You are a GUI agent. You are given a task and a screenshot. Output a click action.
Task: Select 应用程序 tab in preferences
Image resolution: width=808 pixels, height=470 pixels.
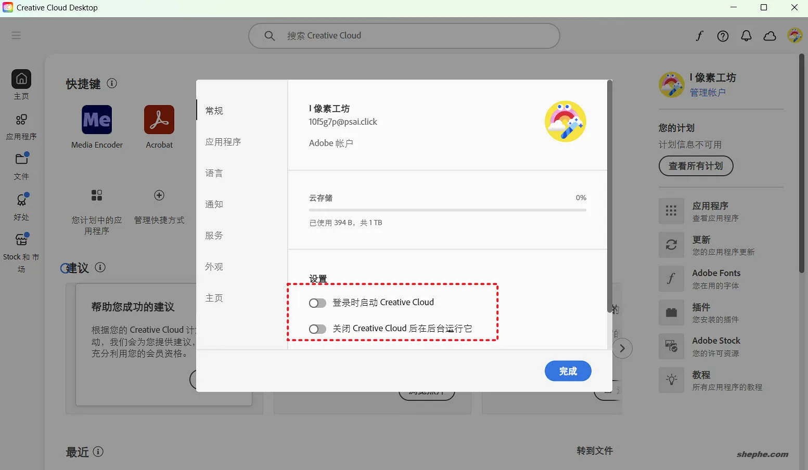223,141
